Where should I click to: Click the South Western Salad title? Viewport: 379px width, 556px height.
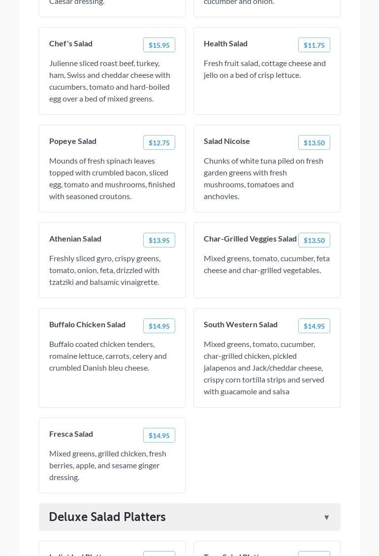tap(241, 324)
